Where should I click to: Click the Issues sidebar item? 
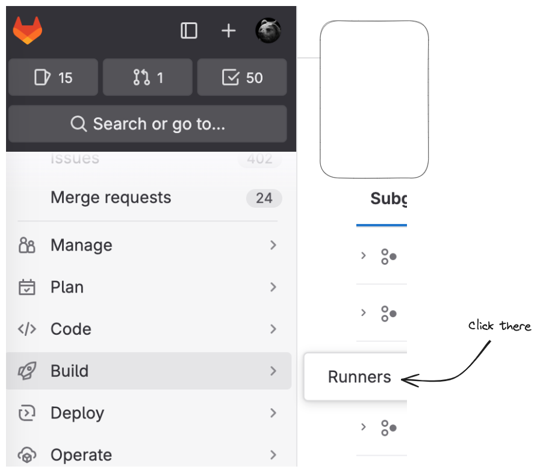(x=75, y=158)
